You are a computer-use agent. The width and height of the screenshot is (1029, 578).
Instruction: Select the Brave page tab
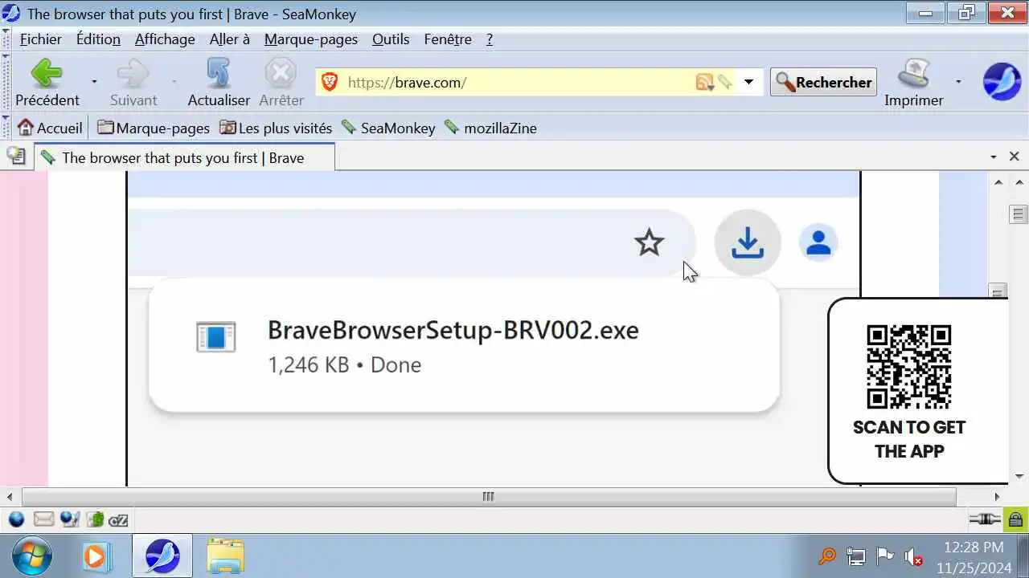[x=184, y=157]
